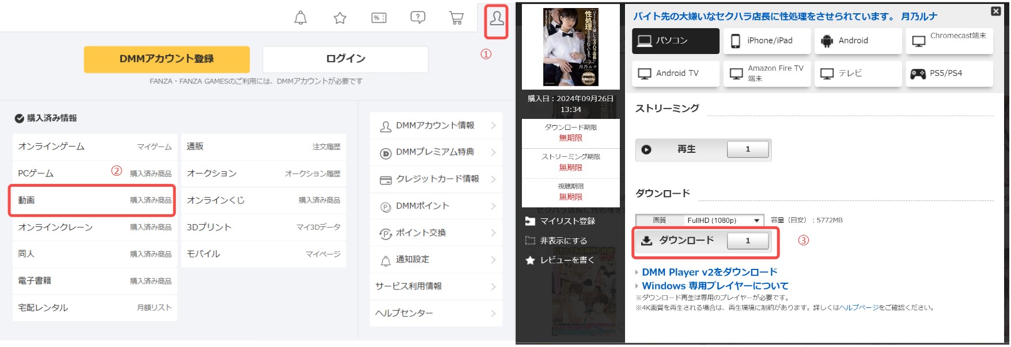Select the Android device tab
Viewport: 1011px width, 347px height.
(858, 41)
